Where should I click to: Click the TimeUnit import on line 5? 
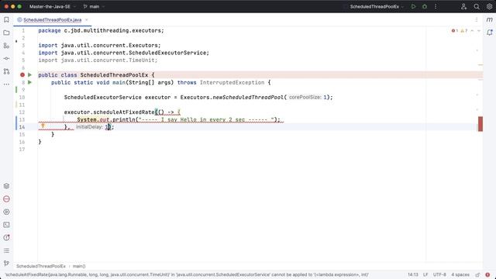tap(98, 60)
